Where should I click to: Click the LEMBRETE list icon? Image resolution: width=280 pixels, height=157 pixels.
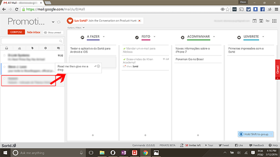[239, 38]
